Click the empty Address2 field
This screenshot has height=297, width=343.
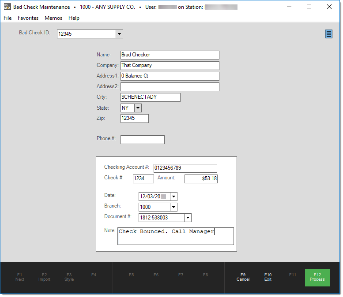click(170, 87)
